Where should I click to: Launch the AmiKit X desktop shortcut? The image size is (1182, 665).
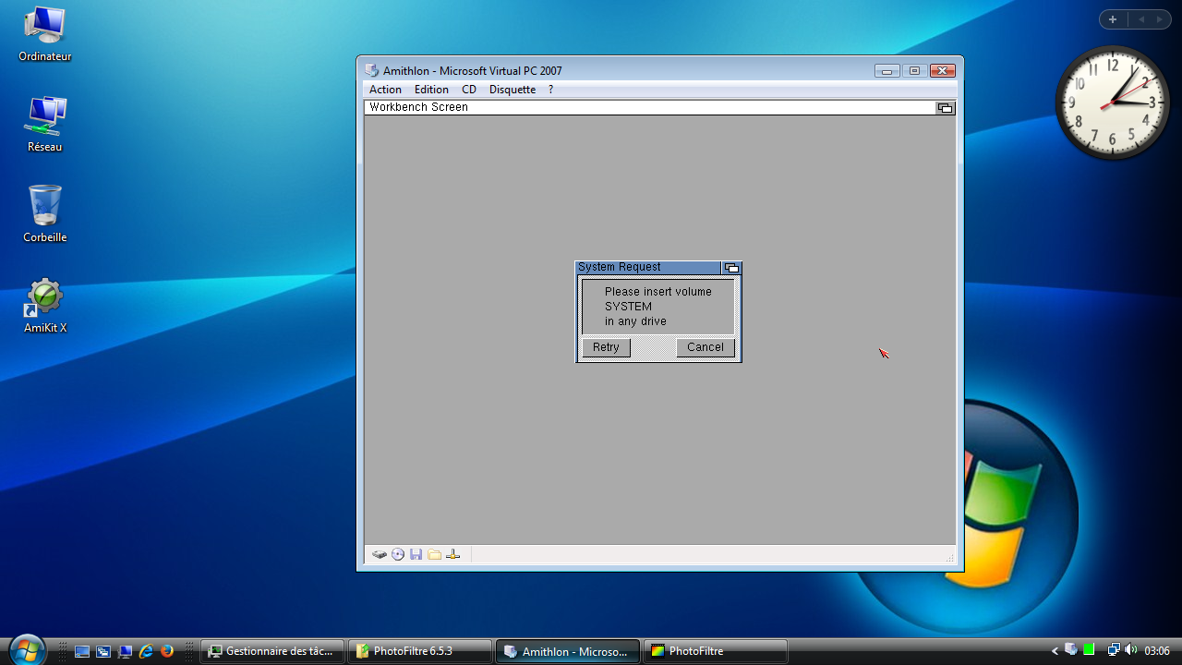tap(44, 306)
